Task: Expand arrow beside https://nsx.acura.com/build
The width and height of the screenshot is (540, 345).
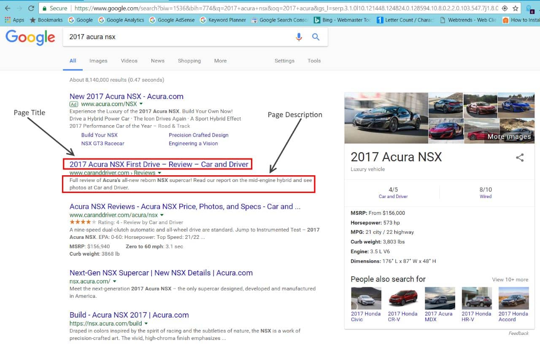Action: click(x=146, y=324)
